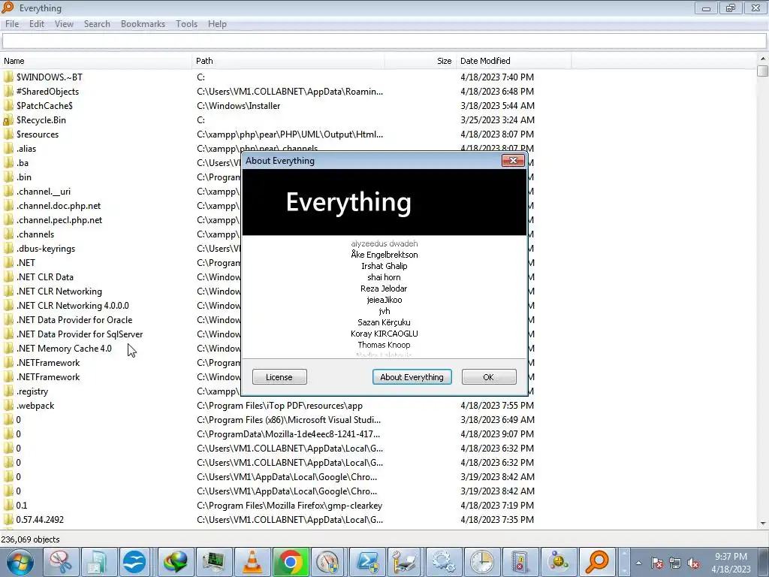769x577 pixels.
Task: Click inside the Everything search box
Action: point(384,41)
